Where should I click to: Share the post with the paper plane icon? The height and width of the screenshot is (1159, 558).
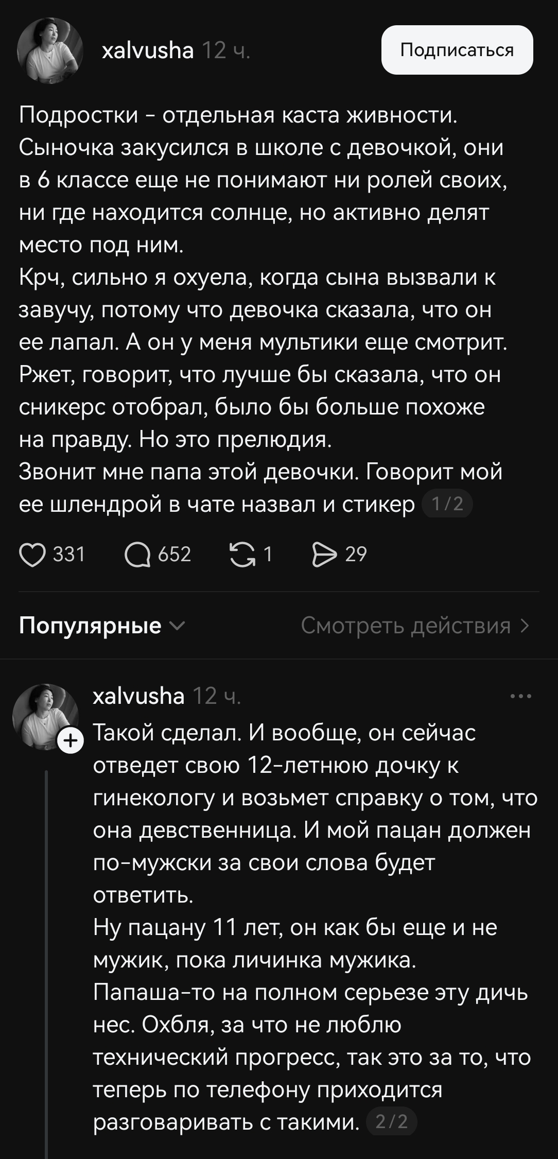tap(324, 555)
